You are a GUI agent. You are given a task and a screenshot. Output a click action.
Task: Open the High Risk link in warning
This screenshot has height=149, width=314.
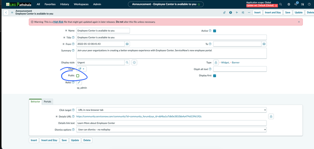58,22
